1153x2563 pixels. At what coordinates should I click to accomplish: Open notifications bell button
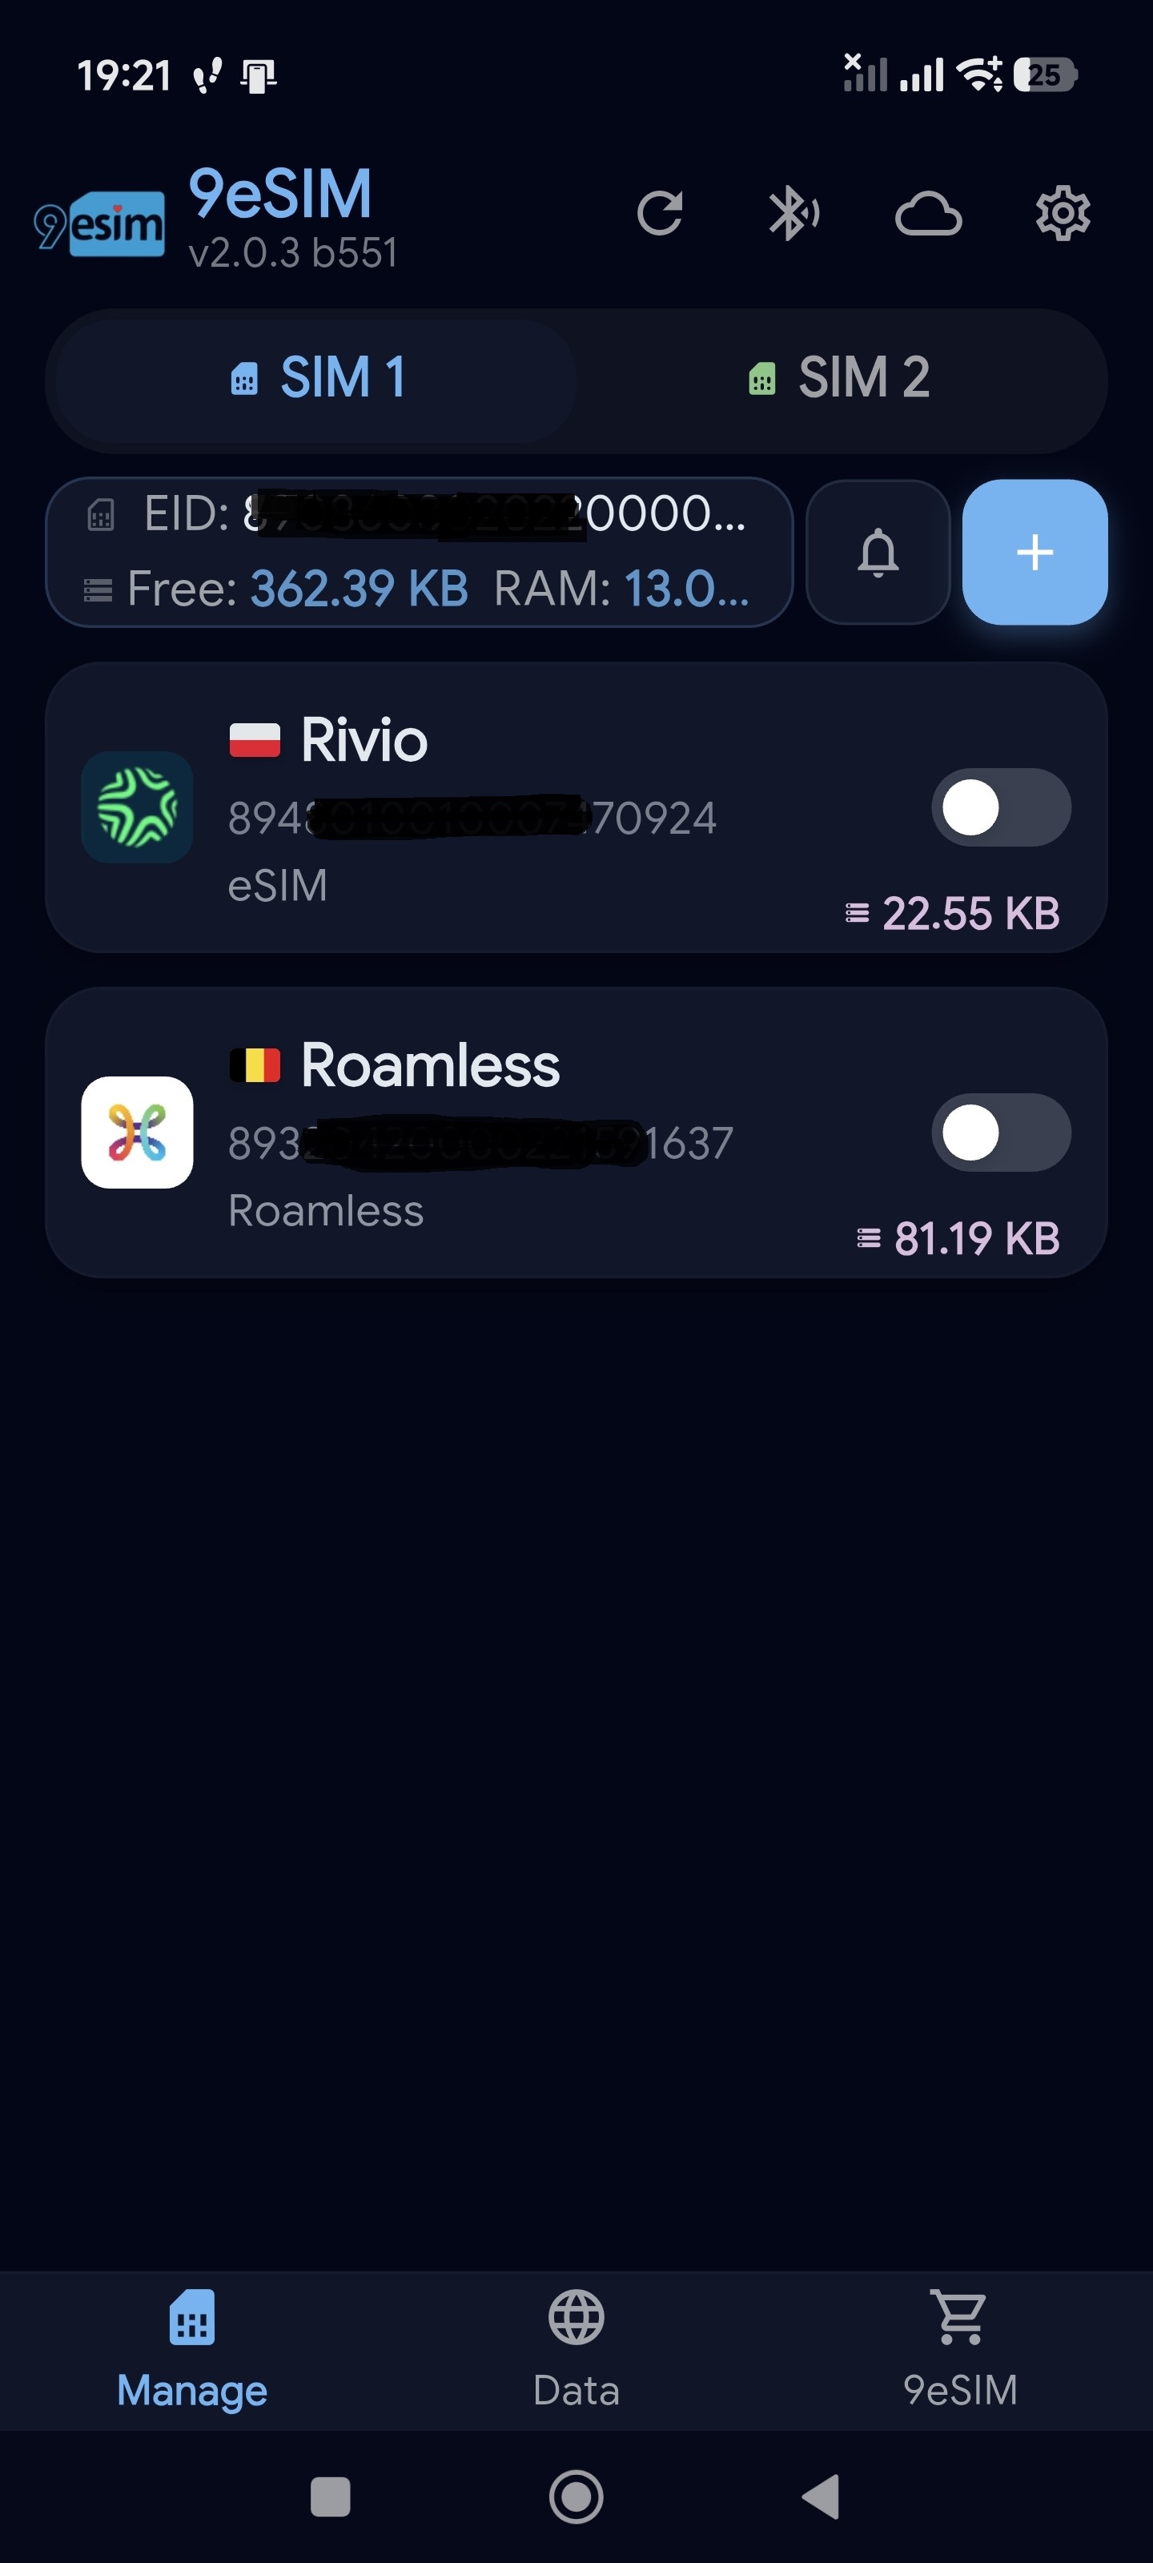click(878, 552)
